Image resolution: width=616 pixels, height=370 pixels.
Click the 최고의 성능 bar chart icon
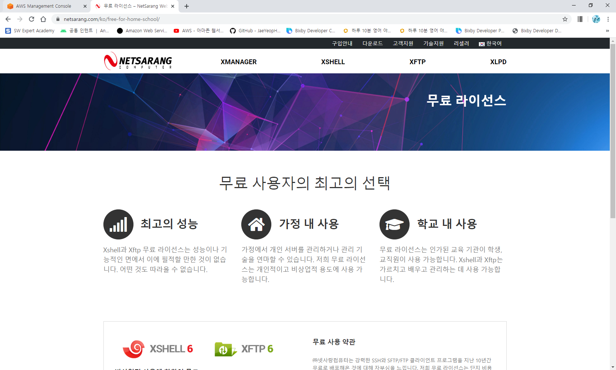(118, 224)
